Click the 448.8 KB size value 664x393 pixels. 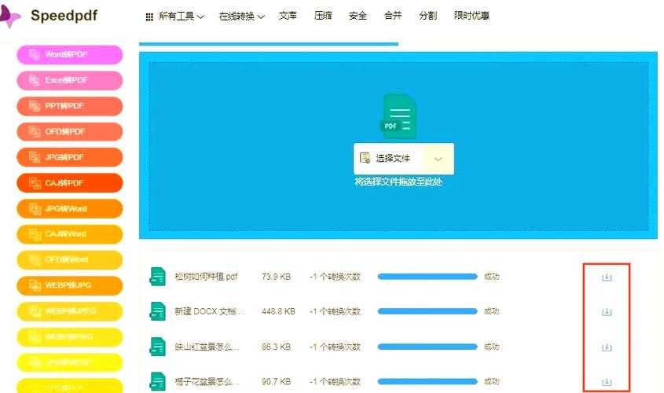point(278,311)
